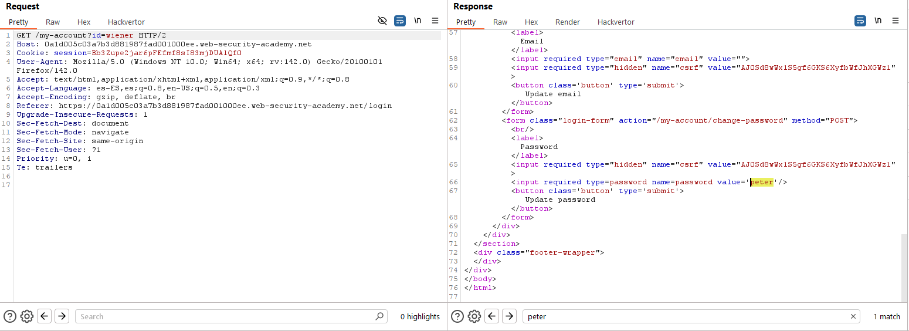
Task: Click the Request search help icon
Action: (x=10, y=316)
